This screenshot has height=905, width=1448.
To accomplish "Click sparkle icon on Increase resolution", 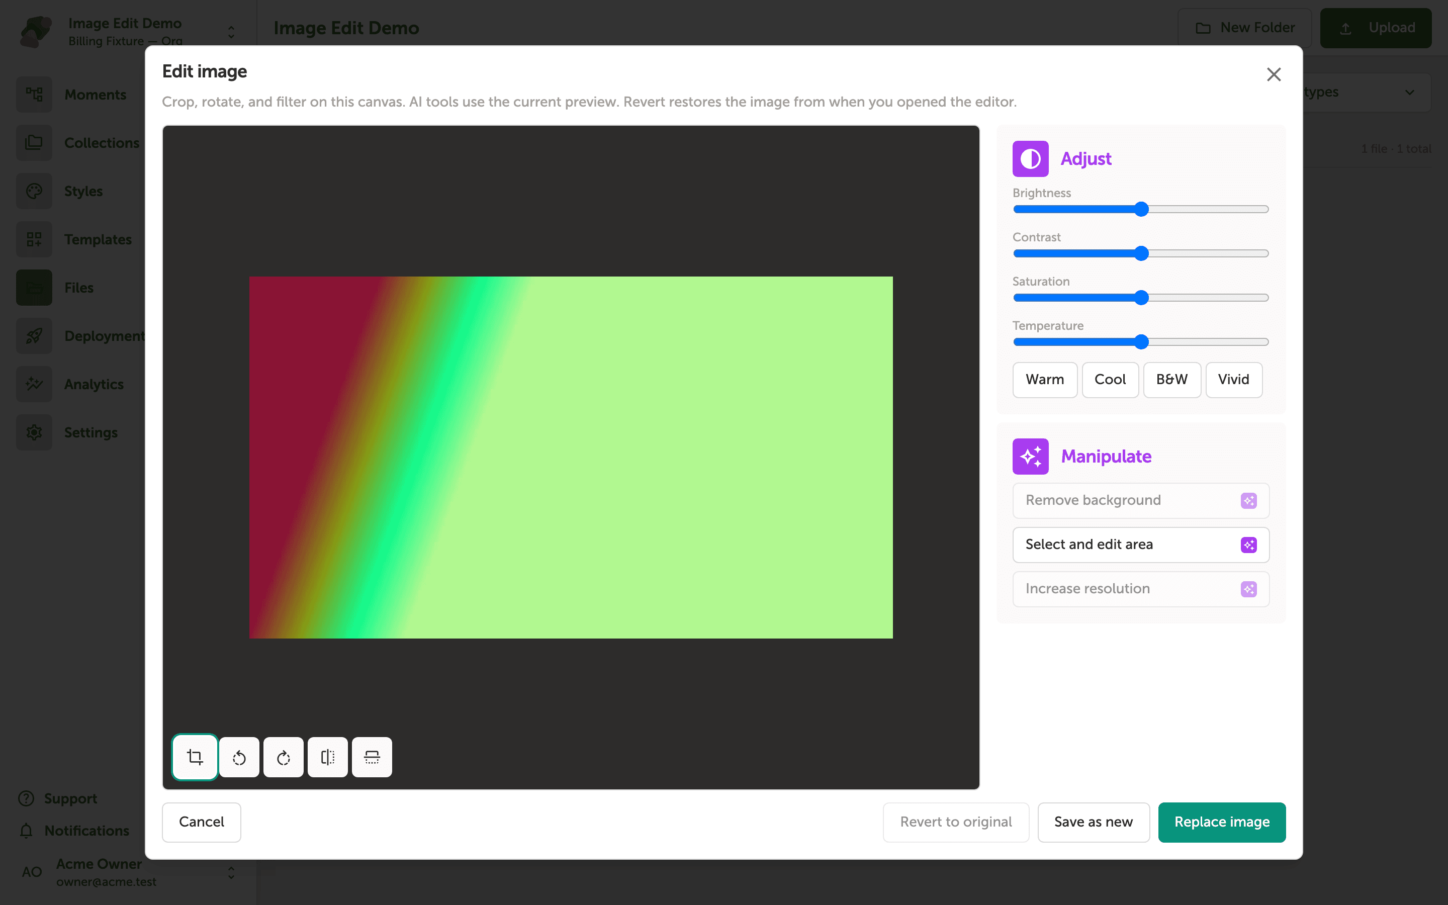I will pyautogui.click(x=1248, y=589).
